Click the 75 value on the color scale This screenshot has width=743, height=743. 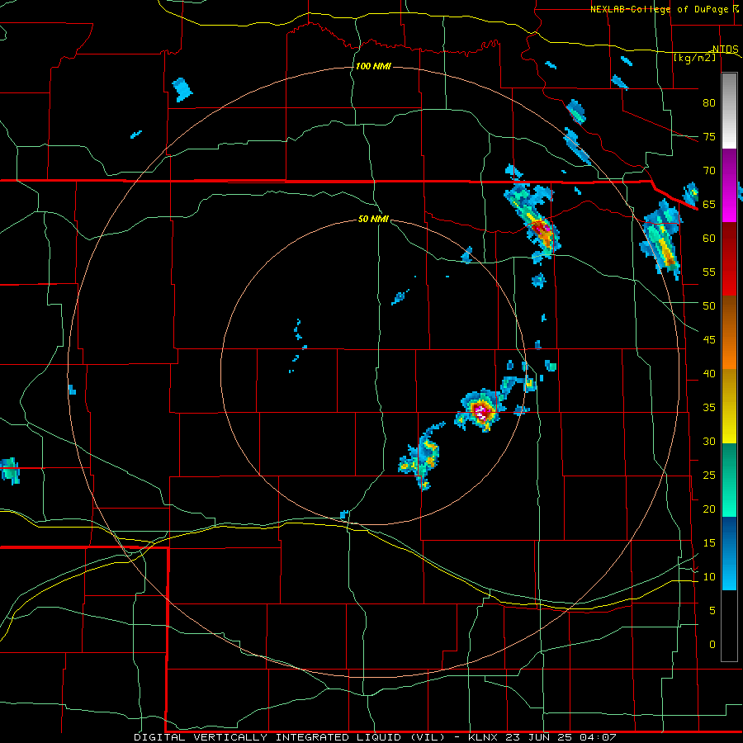click(x=709, y=136)
